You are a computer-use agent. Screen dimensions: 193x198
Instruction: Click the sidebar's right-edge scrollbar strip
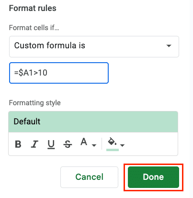pos(191,99)
